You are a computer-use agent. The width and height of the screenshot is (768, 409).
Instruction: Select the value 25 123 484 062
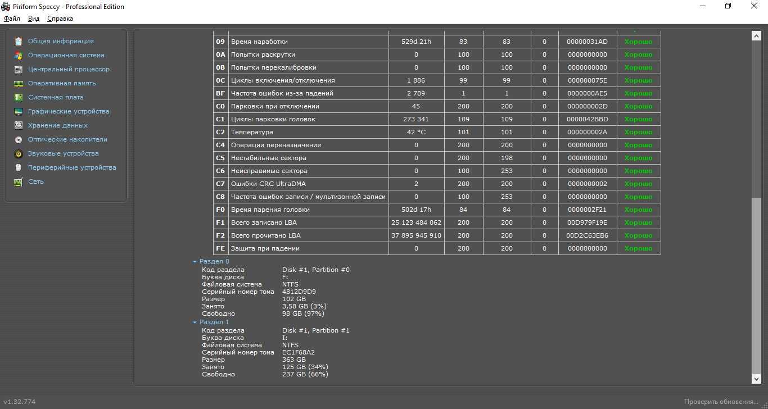416,222
